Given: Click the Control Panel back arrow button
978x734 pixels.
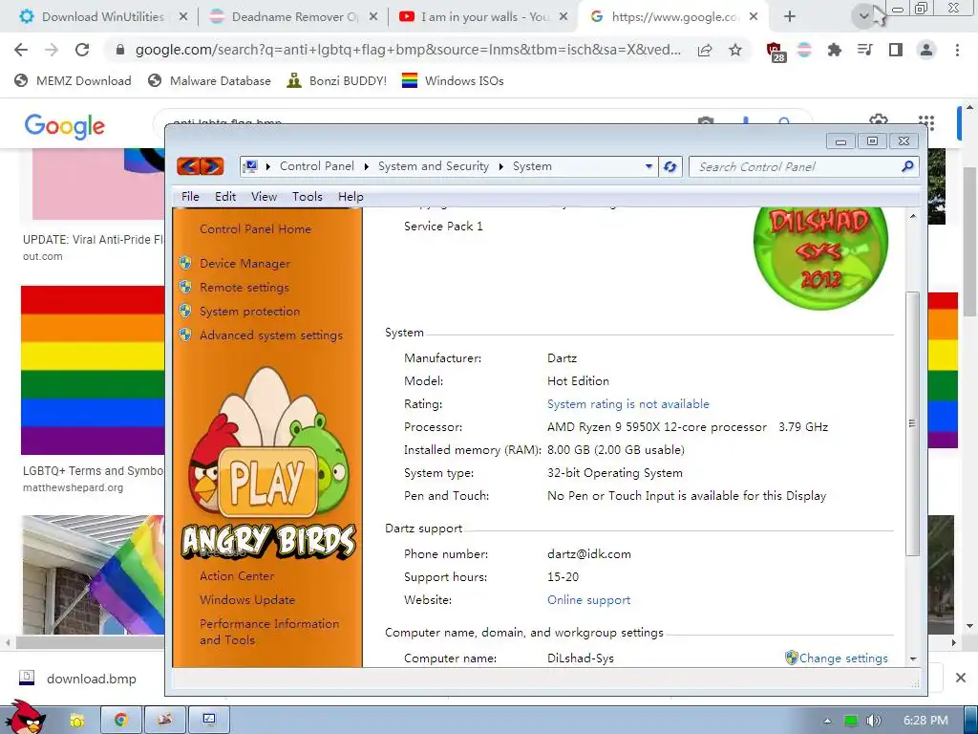Looking at the screenshot, I should point(189,166).
